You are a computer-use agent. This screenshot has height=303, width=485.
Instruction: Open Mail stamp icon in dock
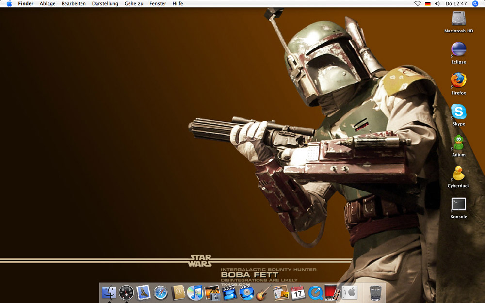[x=144, y=292]
